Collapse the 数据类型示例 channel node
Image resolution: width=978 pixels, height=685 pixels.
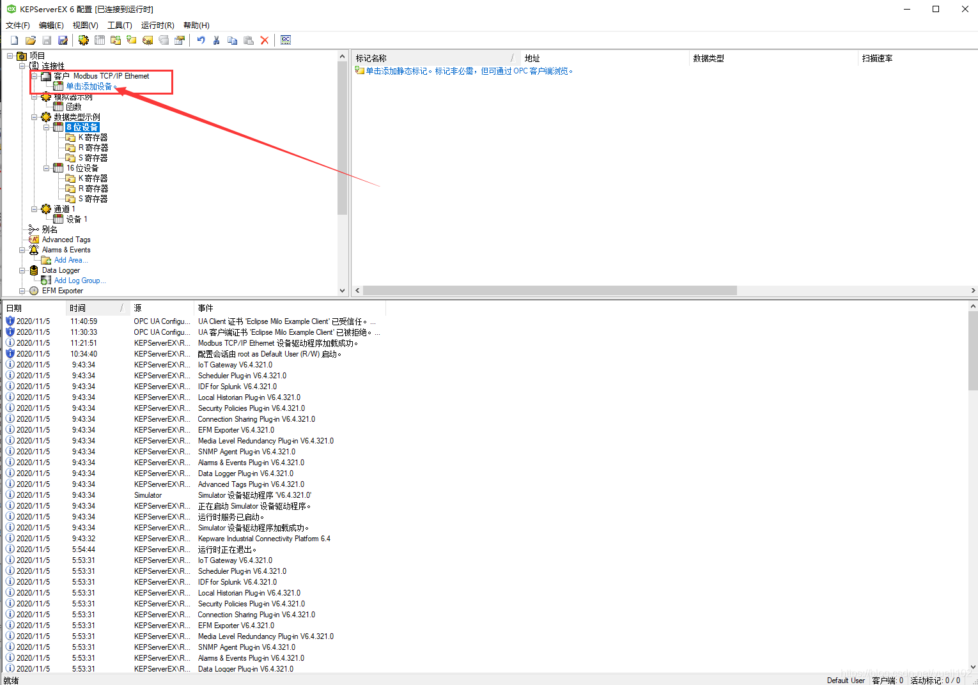(35, 117)
